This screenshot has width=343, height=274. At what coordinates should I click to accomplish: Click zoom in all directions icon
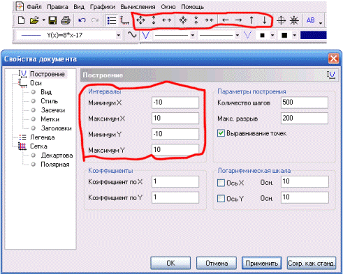(x=183, y=20)
